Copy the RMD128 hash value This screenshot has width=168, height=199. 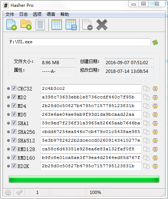click(146, 149)
